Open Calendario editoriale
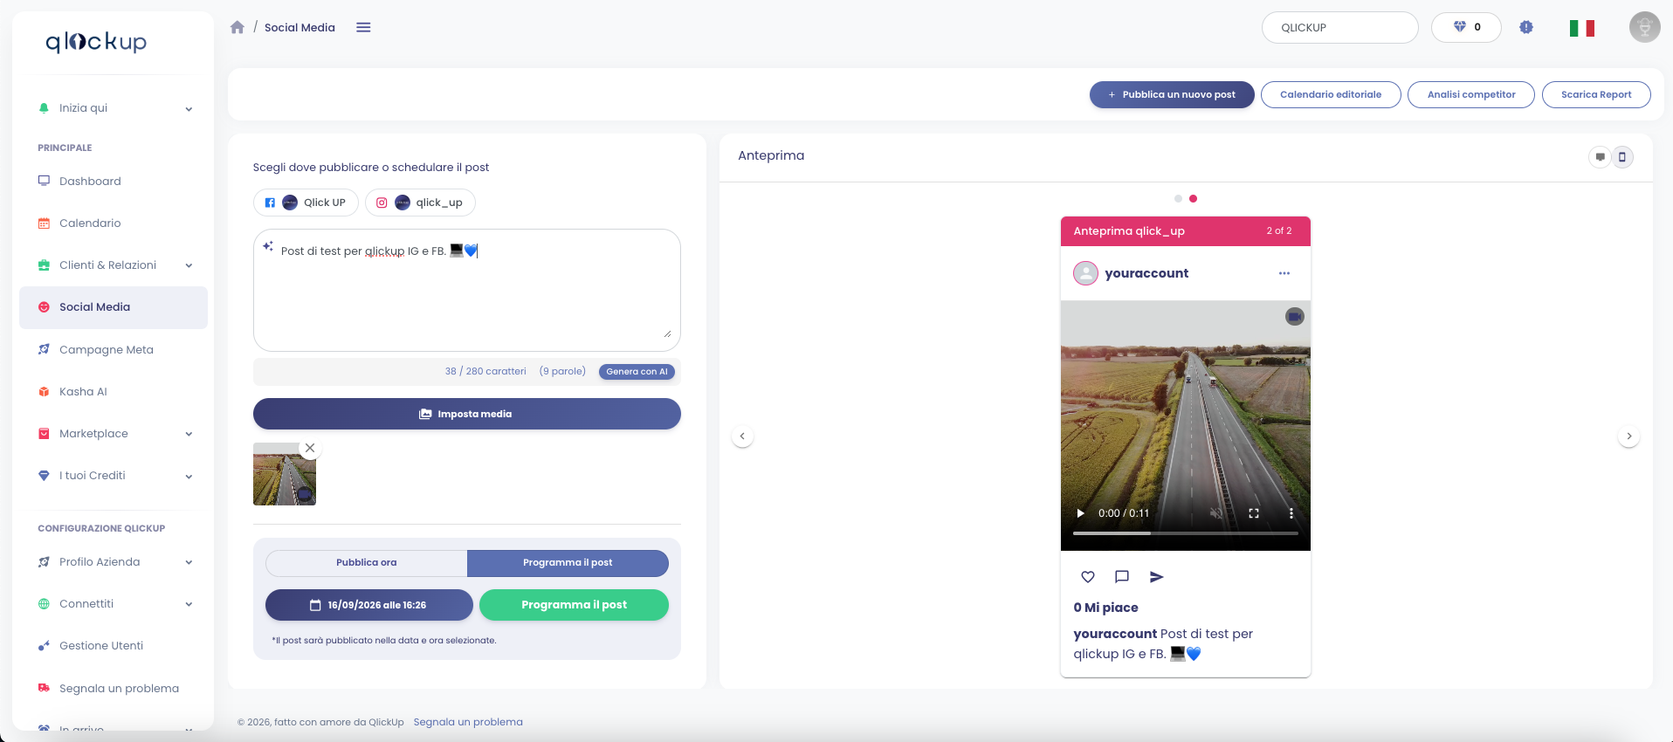This screenshot has width=1673, height=742. pos(1331,94)
